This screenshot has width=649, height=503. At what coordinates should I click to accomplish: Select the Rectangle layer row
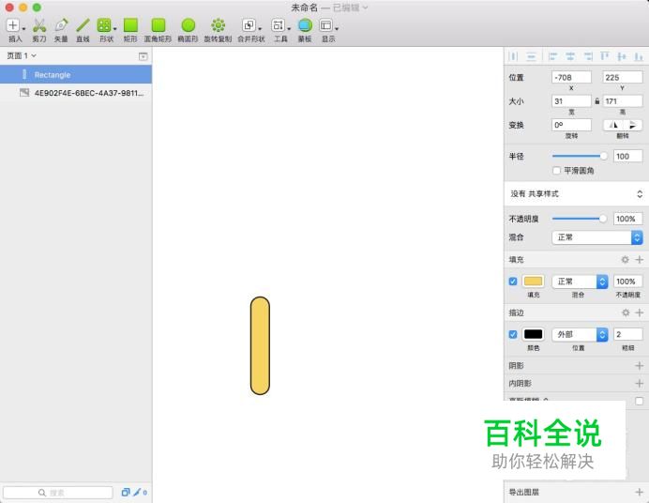(x=76, y=75)
